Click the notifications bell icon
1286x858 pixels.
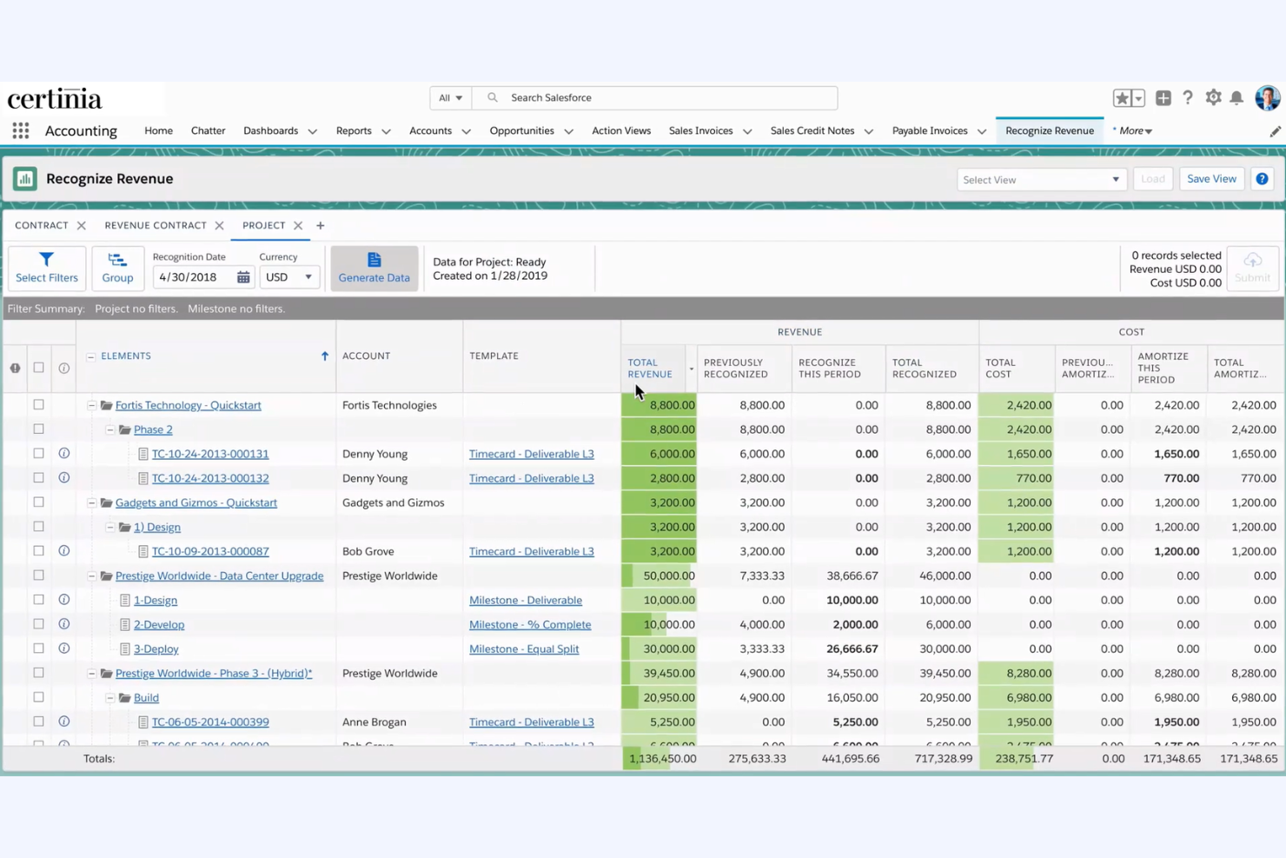click(1237, 97)
